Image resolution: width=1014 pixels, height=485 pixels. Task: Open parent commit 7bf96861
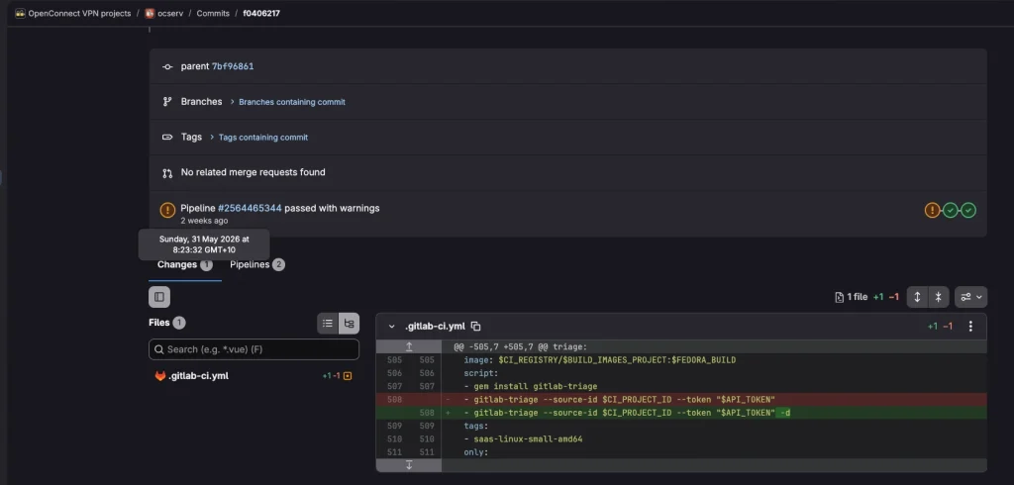233,66
